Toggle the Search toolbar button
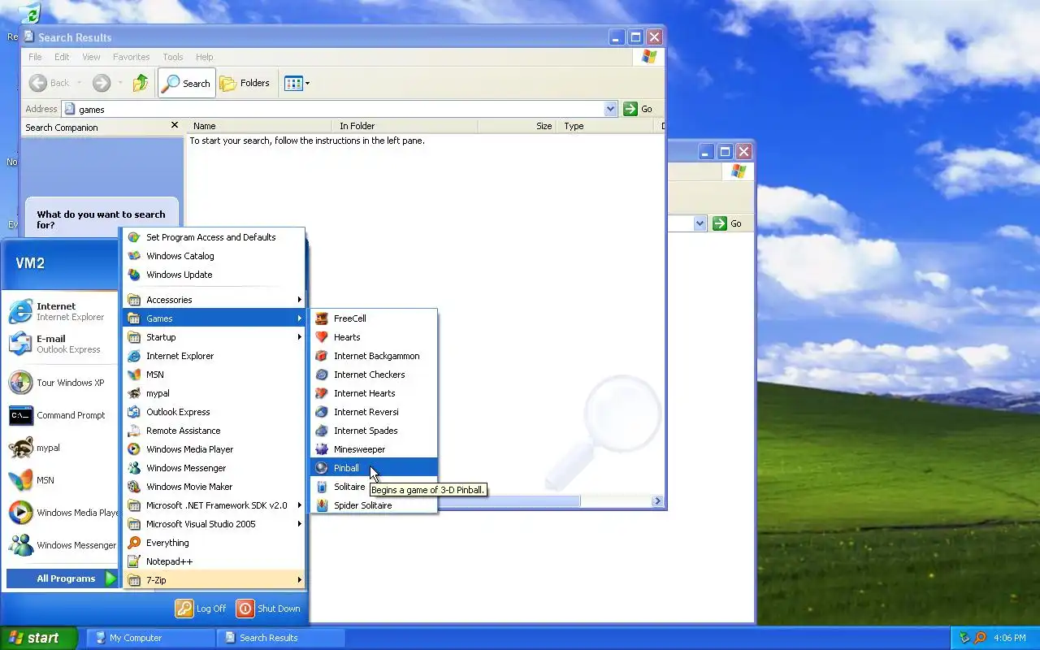1040x650 pixels. 187,83
